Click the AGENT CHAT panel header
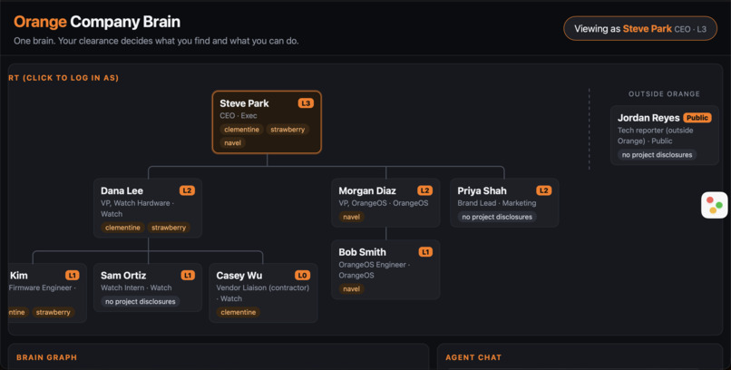This screenshot has height=370, width=731. point(473,357)
